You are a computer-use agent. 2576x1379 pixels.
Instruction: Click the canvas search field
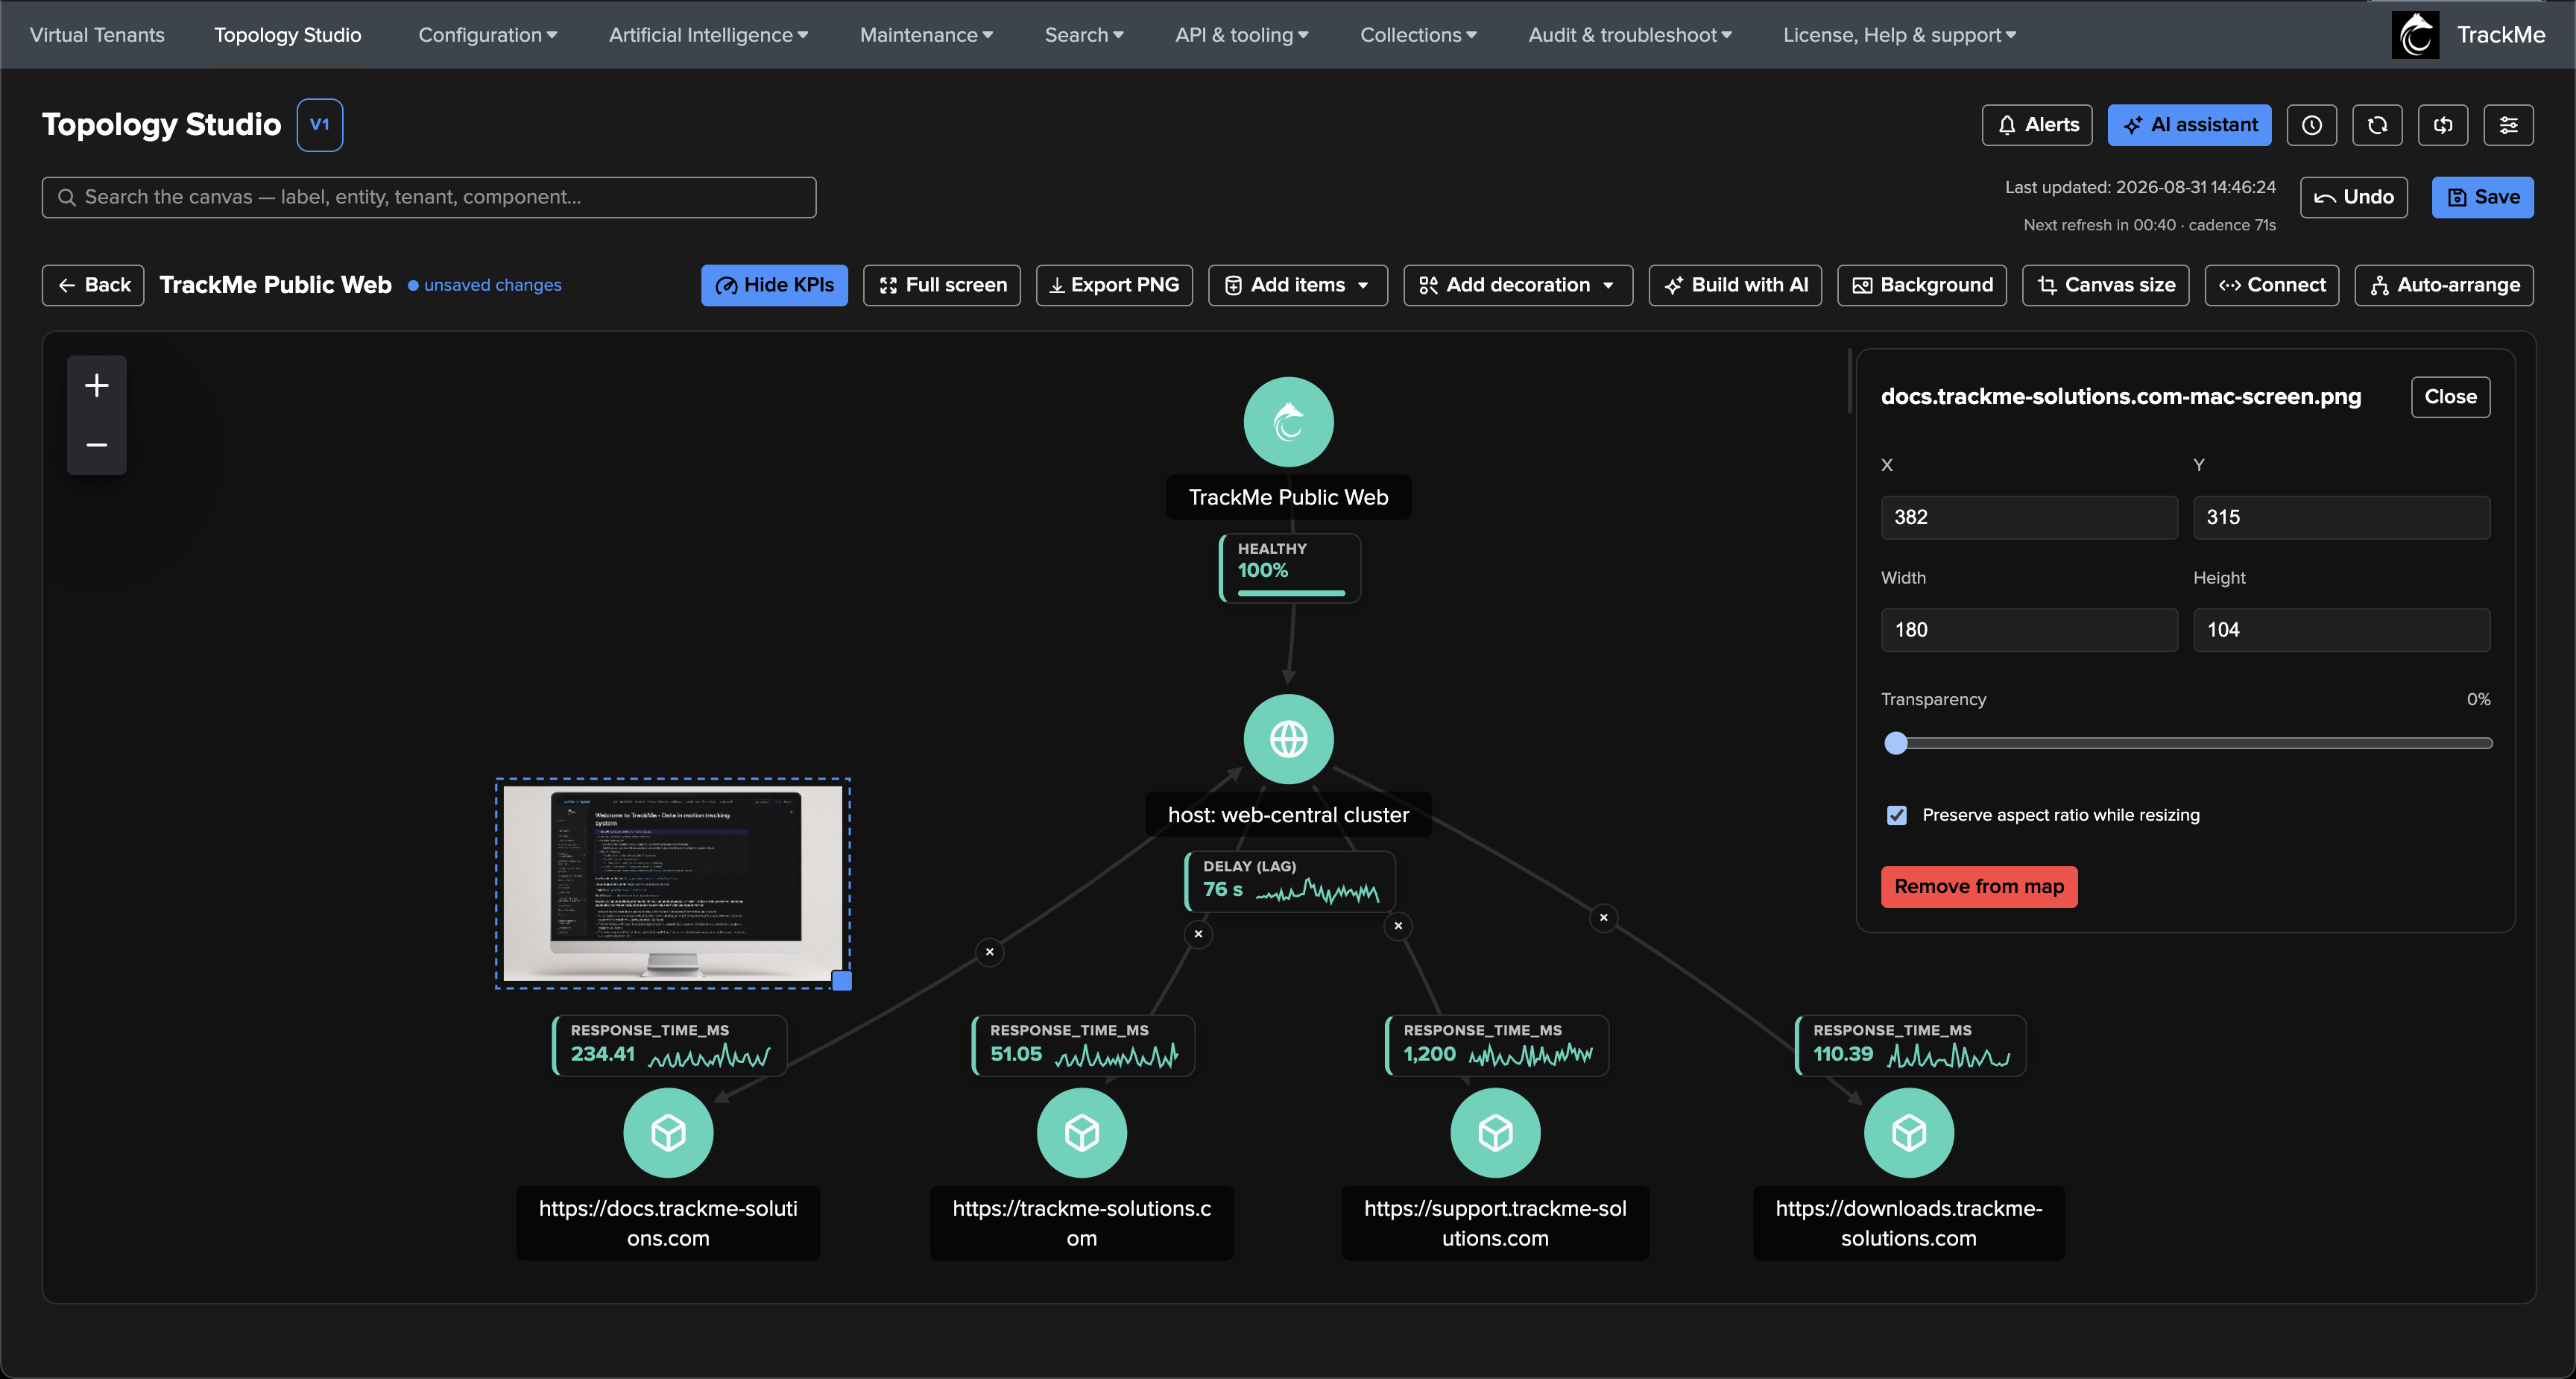(429, 197)
